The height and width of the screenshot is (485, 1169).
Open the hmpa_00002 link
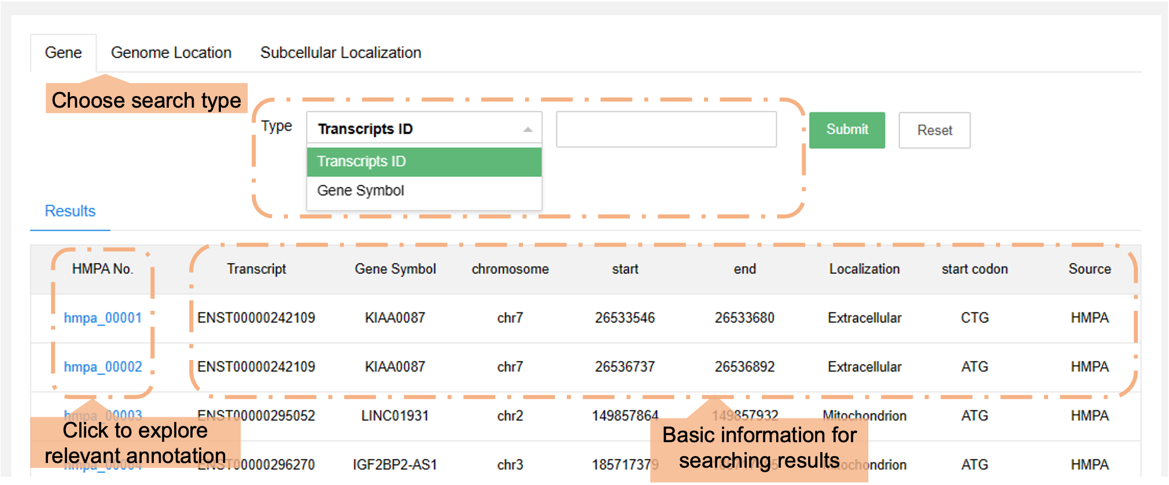click(x=102, y=367)
